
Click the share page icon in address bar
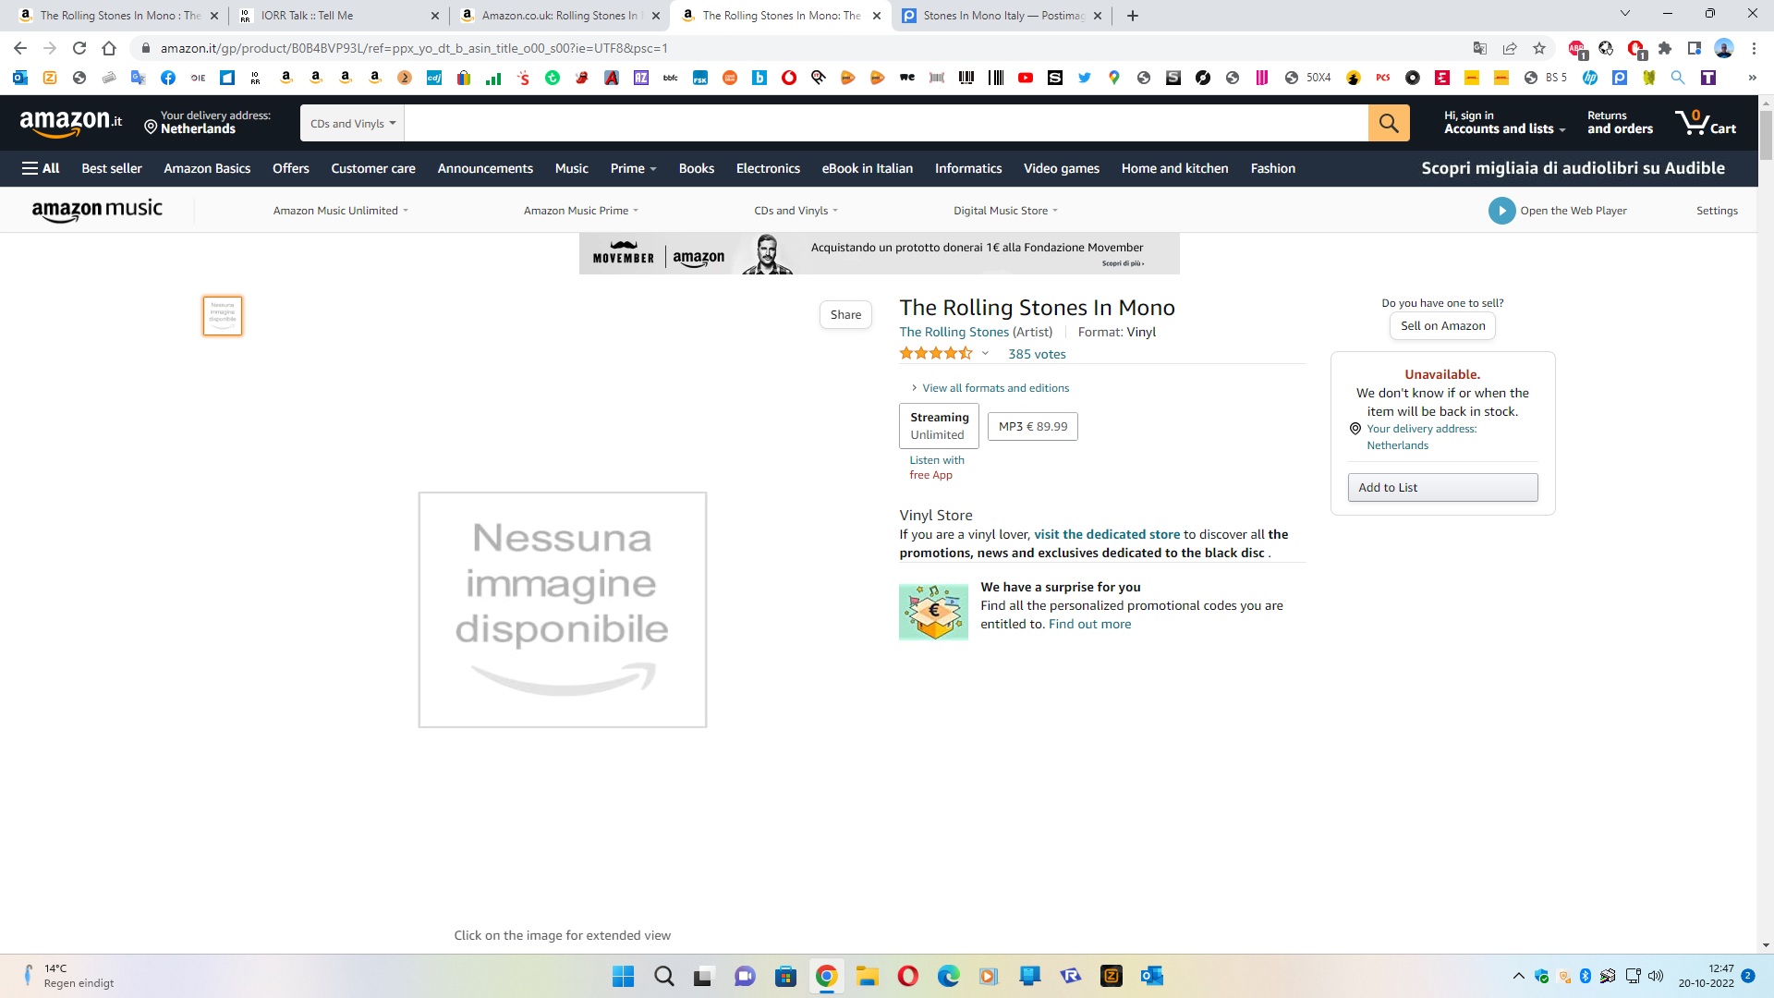click(x=1510, y=48)
